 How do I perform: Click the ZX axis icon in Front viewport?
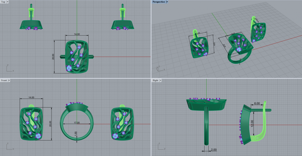pos(9,147)
